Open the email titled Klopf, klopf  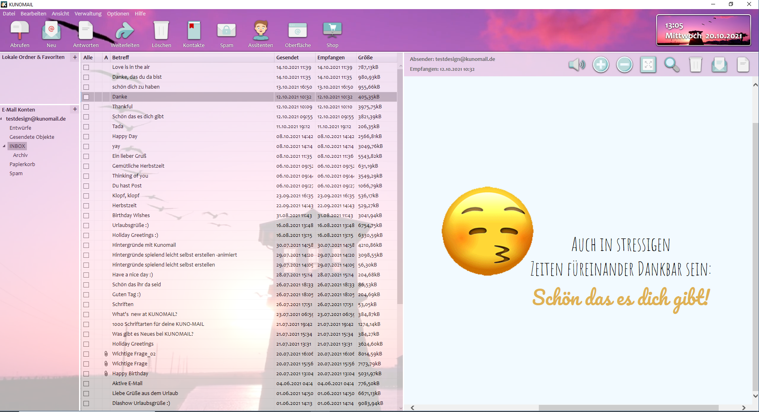click(x=239, y=196)
